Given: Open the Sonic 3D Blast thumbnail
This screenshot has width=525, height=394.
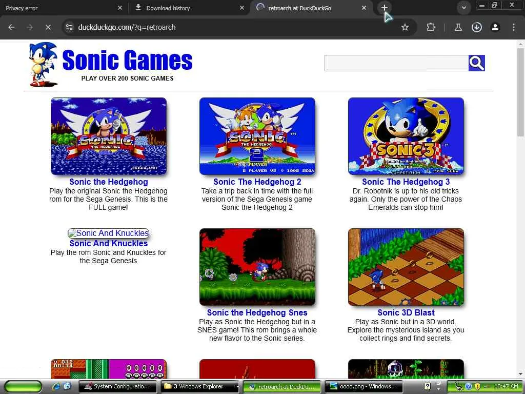Looking at the screenshot, I should [406, 267].
